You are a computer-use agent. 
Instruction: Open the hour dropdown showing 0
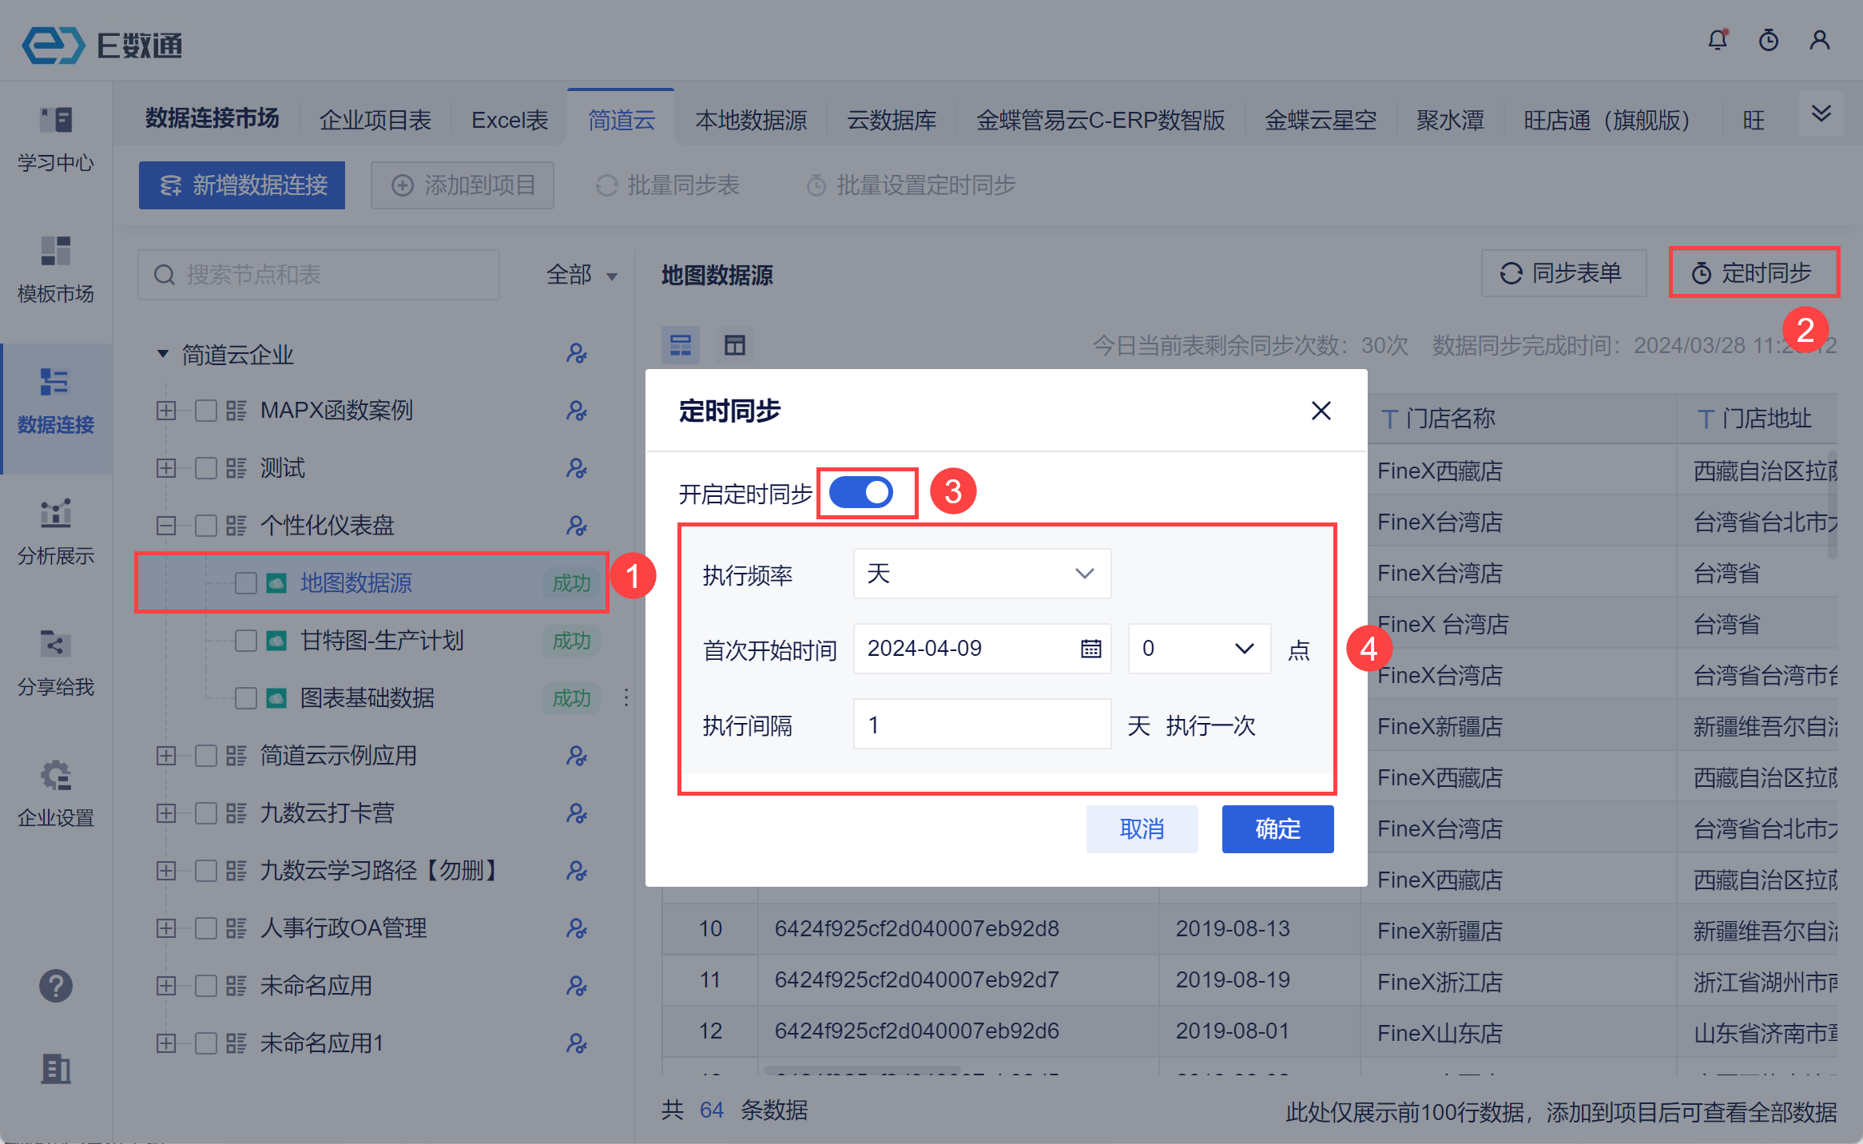1198,649
